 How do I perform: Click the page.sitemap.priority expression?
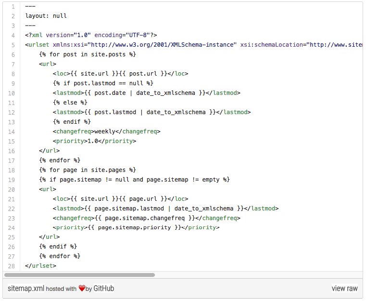click(x=134, y=227)
